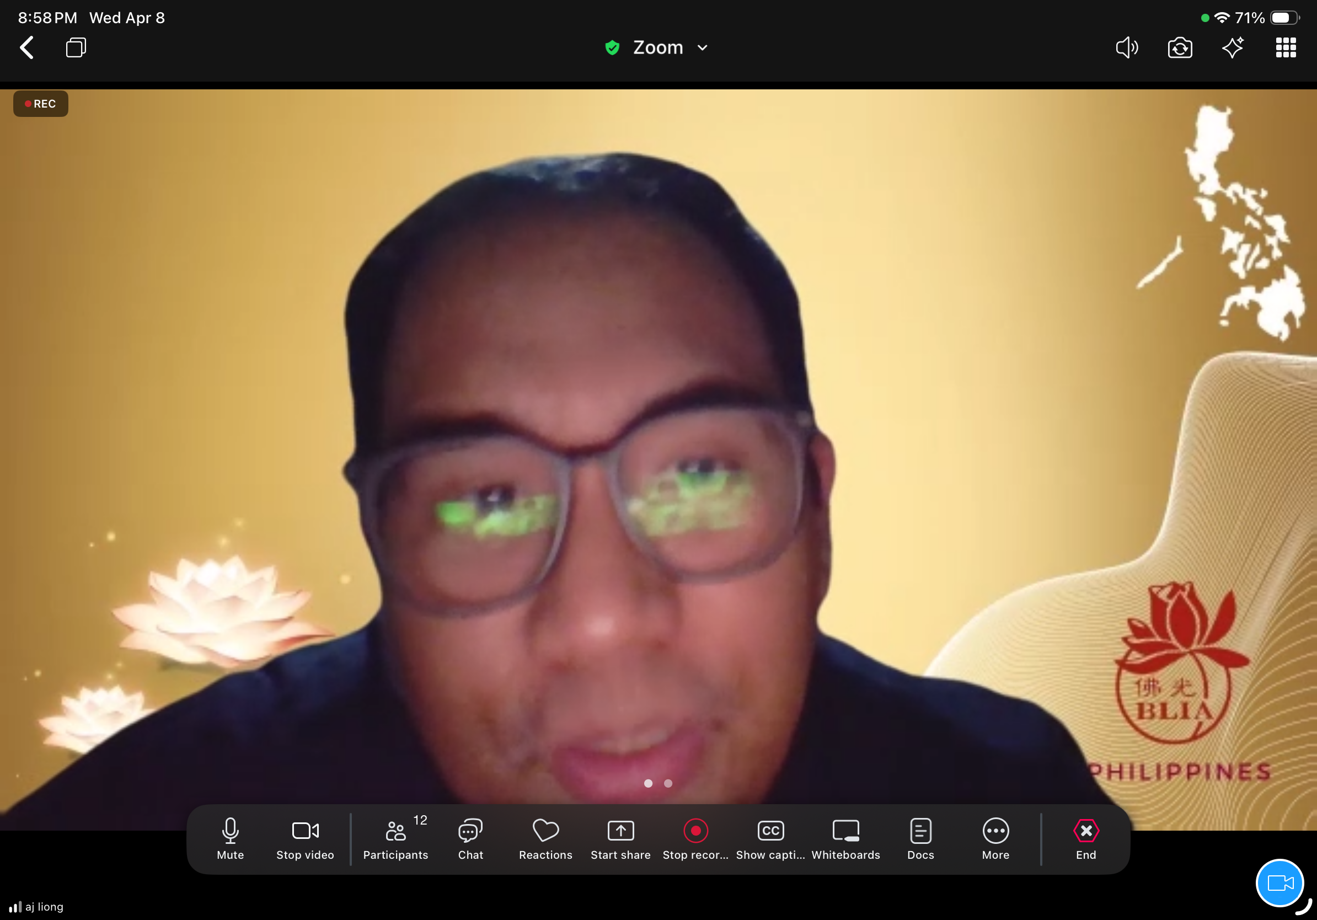The height and width of the screenshot is (920, 1317).
Task: Tap the speaker audio output icon
Action: (x=1127, y=47)
